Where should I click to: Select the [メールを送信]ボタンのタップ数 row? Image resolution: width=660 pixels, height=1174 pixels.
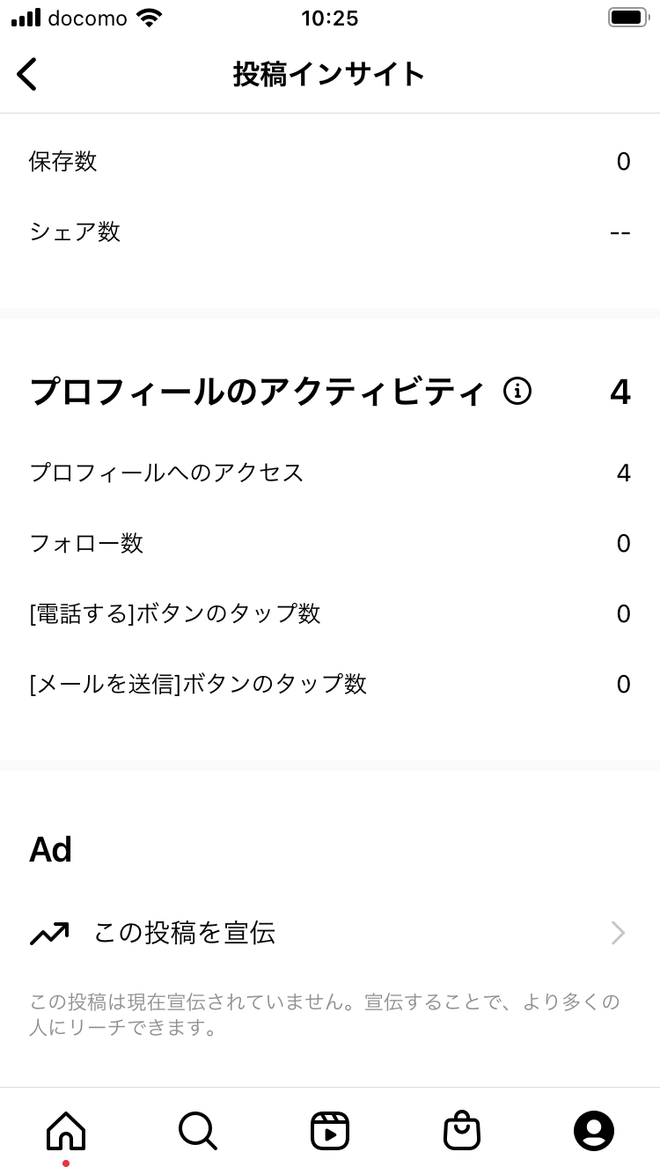pos(330,684)
